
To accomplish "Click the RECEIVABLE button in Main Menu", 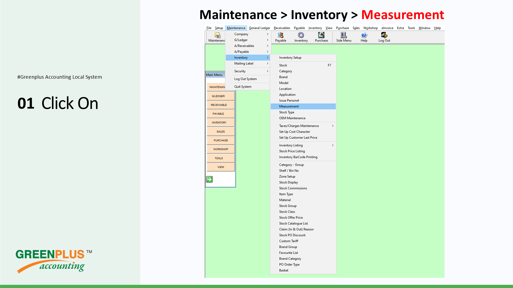I will (x=221, y=105).
